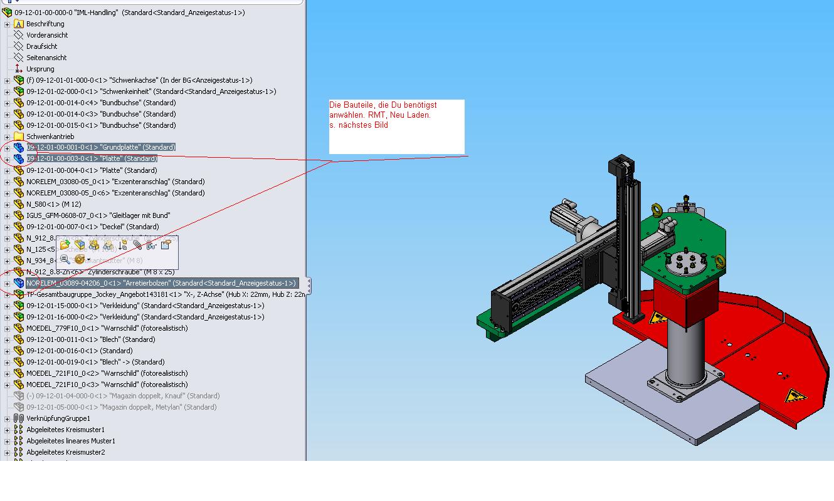Click the Hide Components glasses icon

pyautogui.click(x=93, y=245)
